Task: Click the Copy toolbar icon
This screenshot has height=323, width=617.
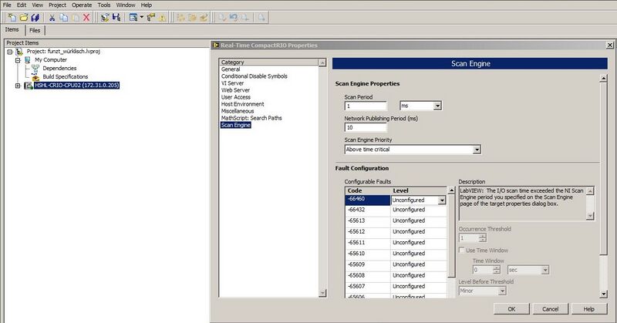Action: click(x=63, y=16)
